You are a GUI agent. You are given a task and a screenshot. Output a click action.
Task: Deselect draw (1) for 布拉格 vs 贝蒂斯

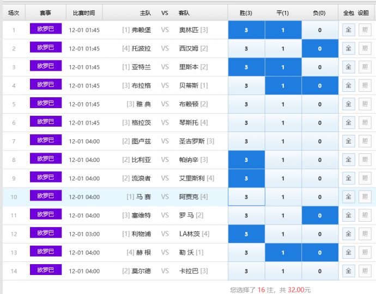coord(283,86)
